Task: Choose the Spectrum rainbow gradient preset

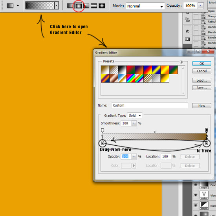Action: [x=131, y=79]
